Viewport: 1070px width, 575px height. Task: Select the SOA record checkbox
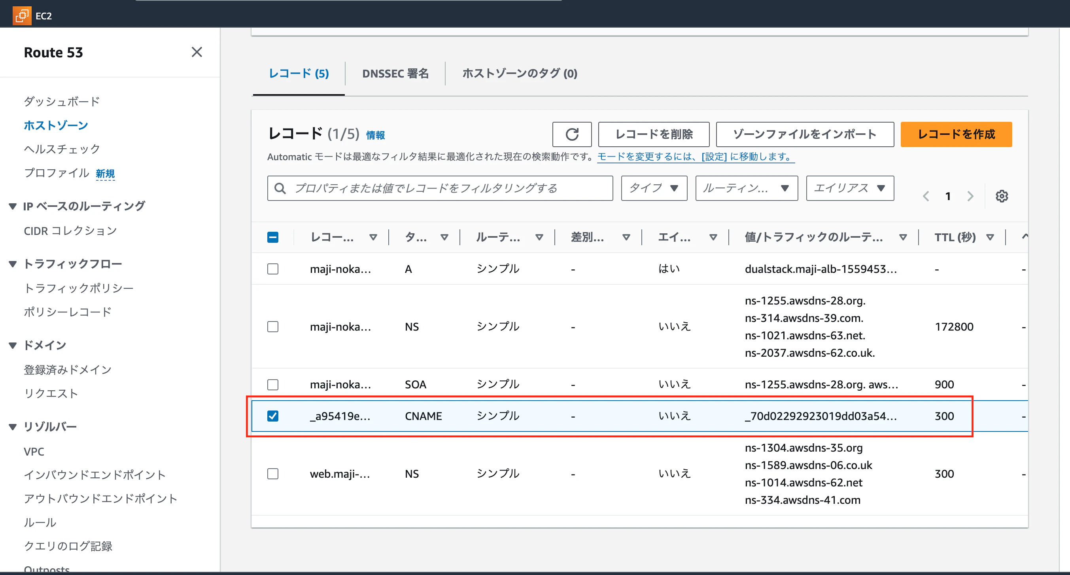[273, 384]
